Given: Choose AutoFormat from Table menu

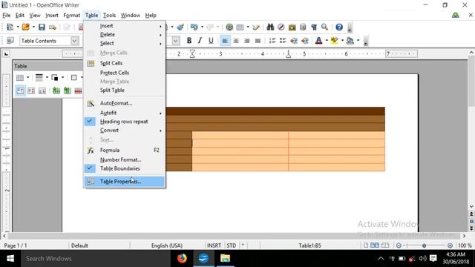Looking at the screenshot, I should [x=125, y=103].
